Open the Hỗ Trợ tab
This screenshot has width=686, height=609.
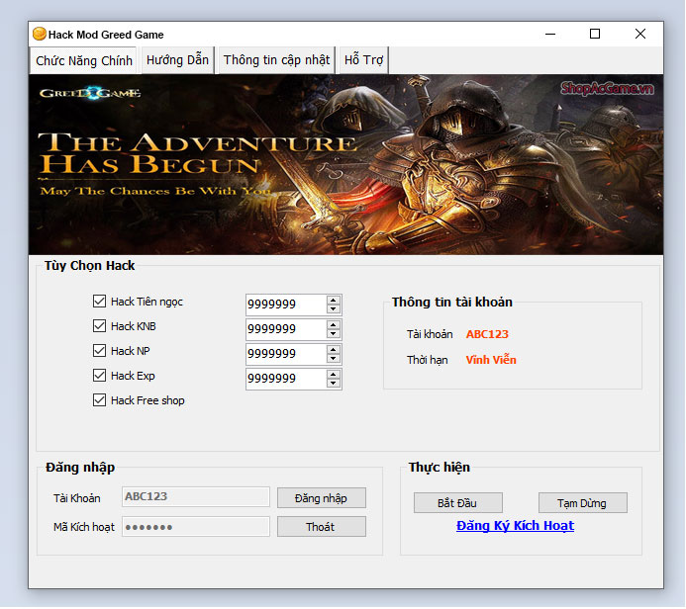(x=363, y=60)
